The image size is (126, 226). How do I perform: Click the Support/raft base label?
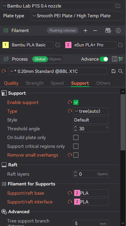coord(26,193)
